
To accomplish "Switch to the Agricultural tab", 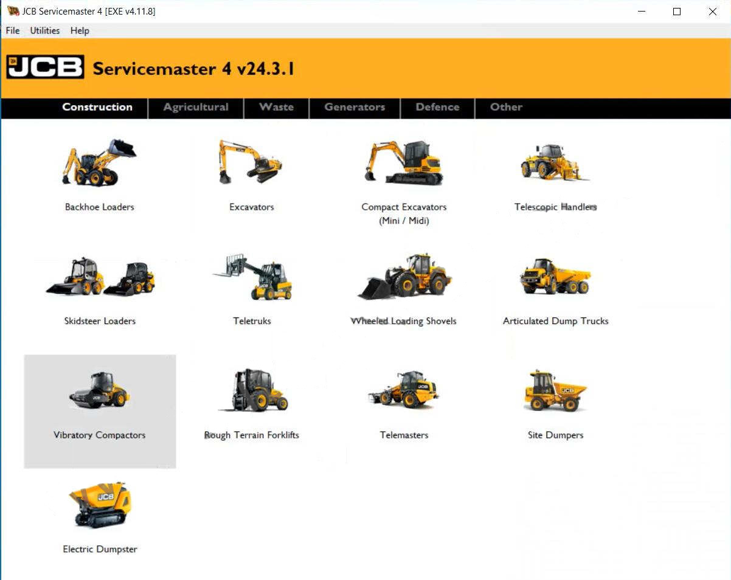I will click(x=196, y=107).
